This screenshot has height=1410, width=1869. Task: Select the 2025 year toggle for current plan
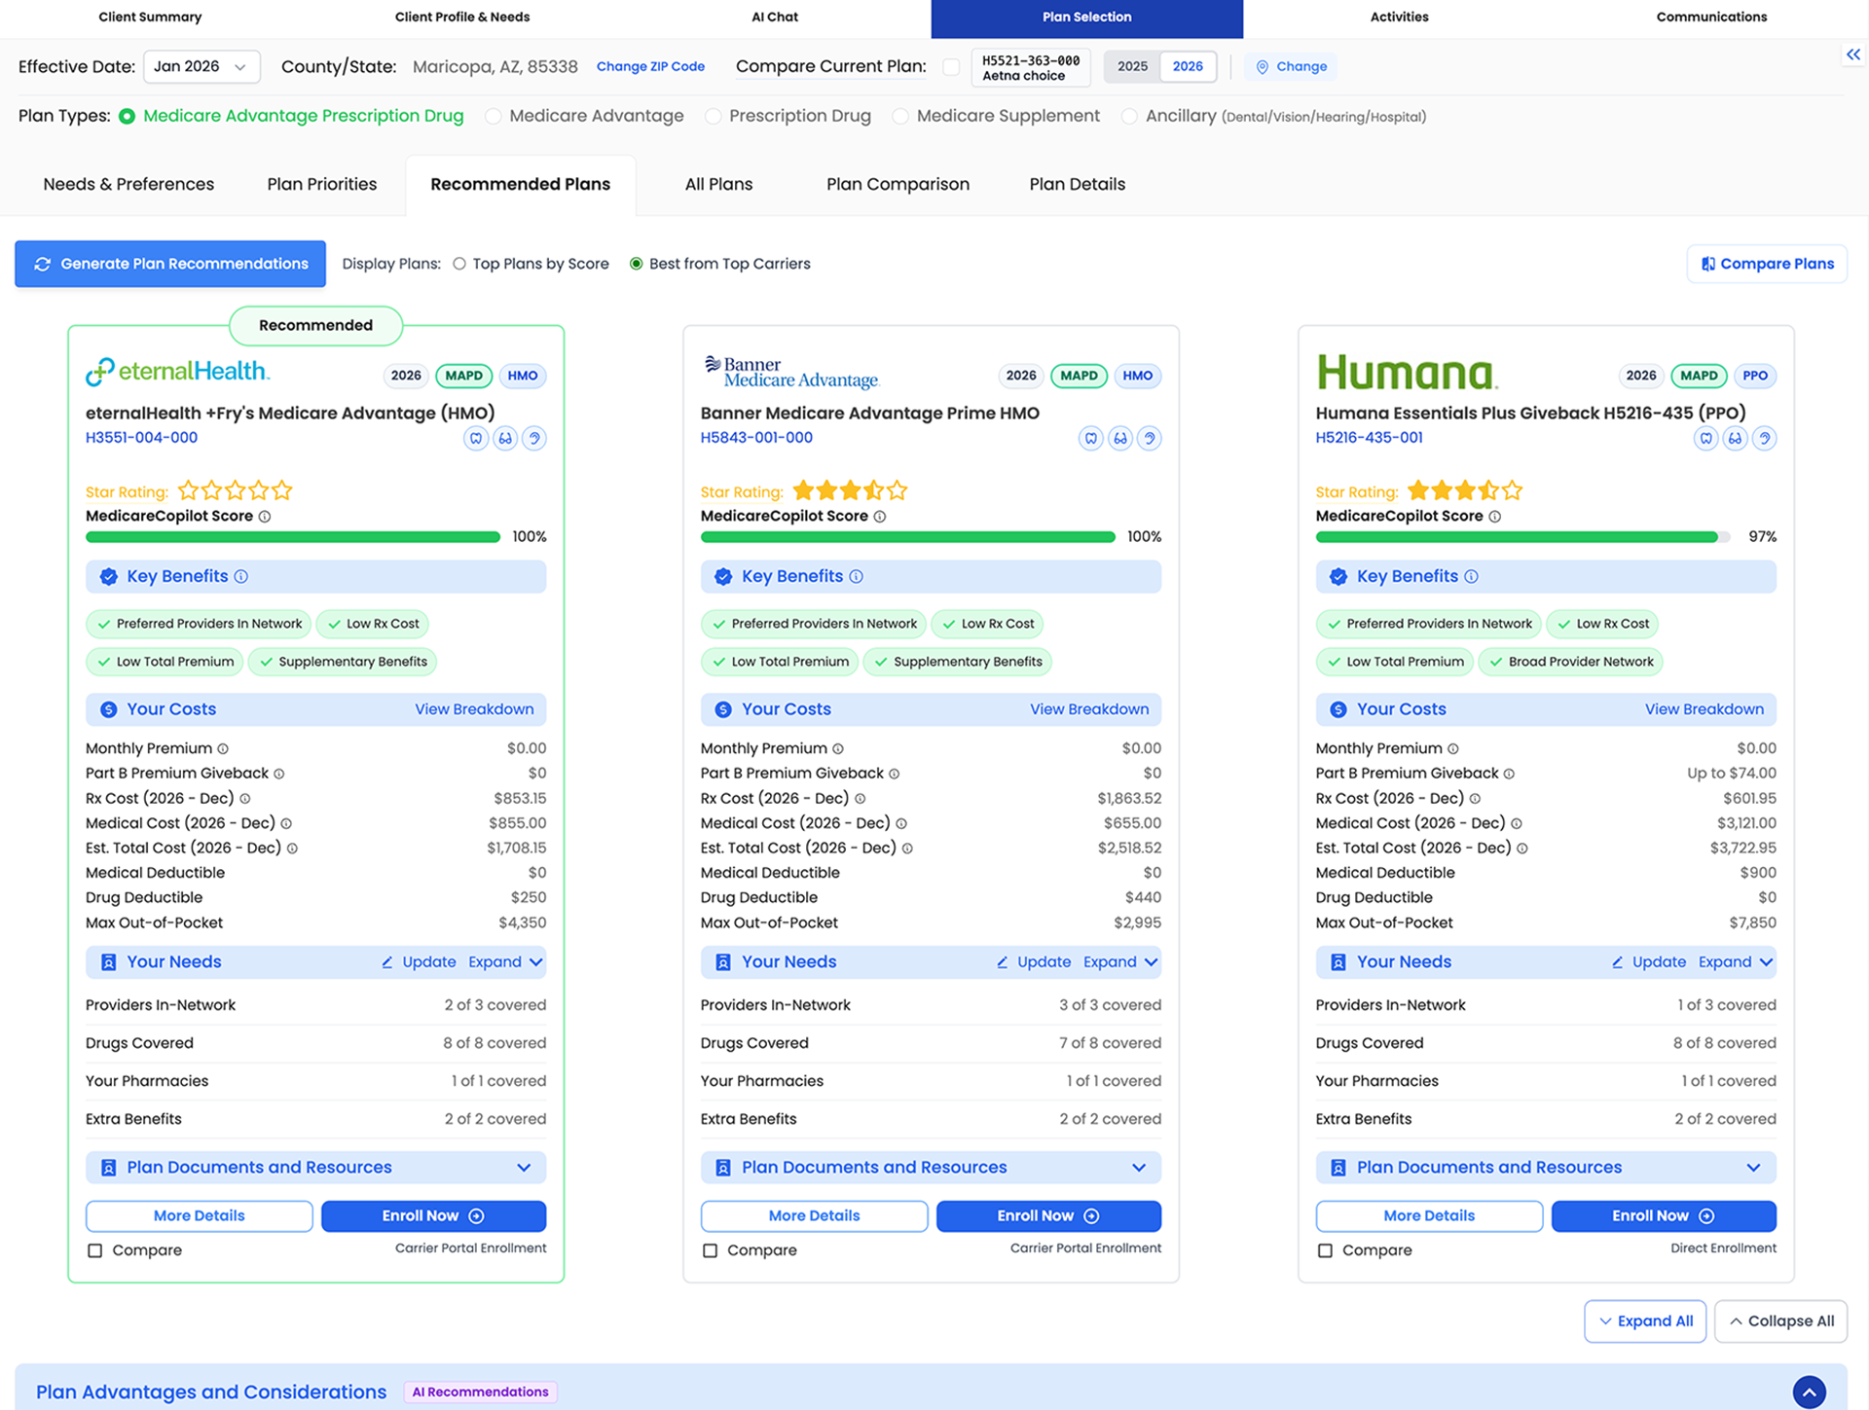1132,67
